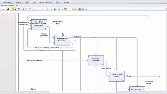Click the Продукт arrow label
Screen dimensions: 167x94
pyautogui.click(x=129, y=76)
